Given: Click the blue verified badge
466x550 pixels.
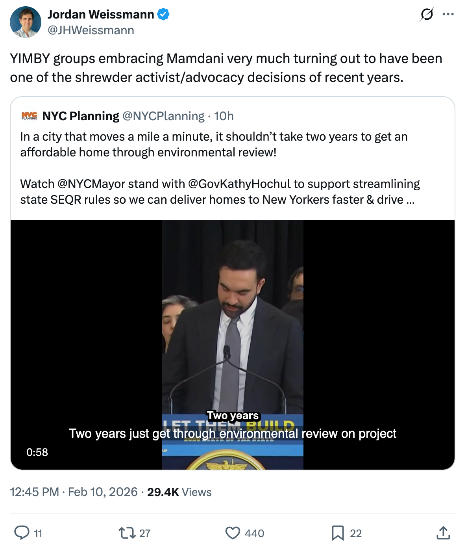Looking at the screenshot, I should tap(164, 15).
